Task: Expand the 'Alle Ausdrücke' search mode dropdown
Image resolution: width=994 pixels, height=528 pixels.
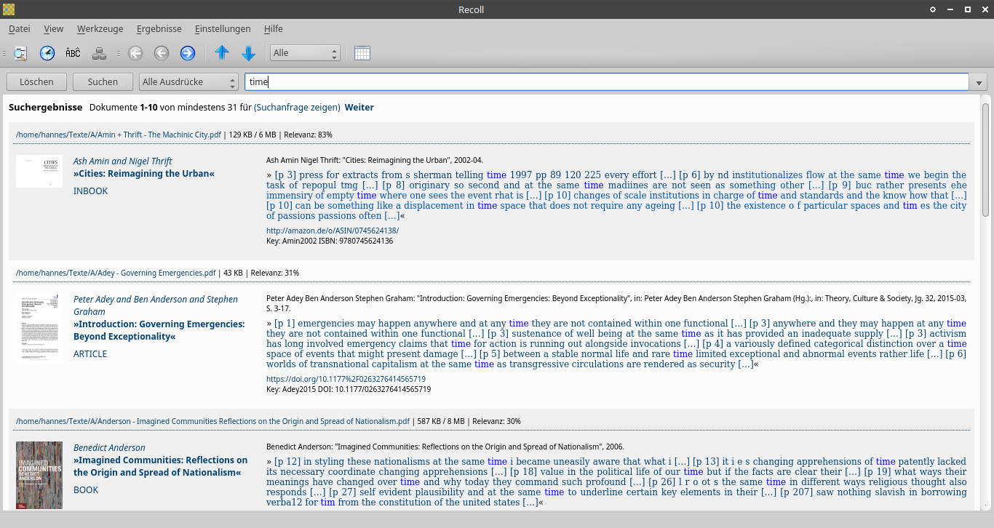Action: [188, 82]
